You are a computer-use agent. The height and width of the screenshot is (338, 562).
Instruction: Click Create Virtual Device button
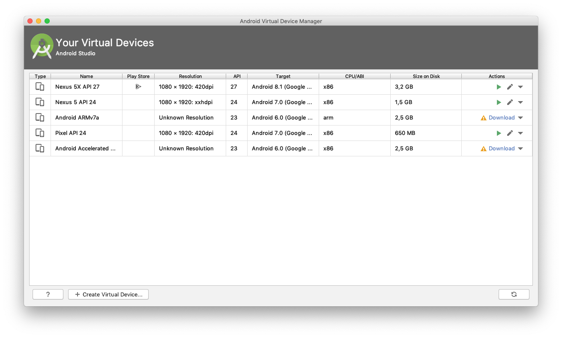click(108, 294)
